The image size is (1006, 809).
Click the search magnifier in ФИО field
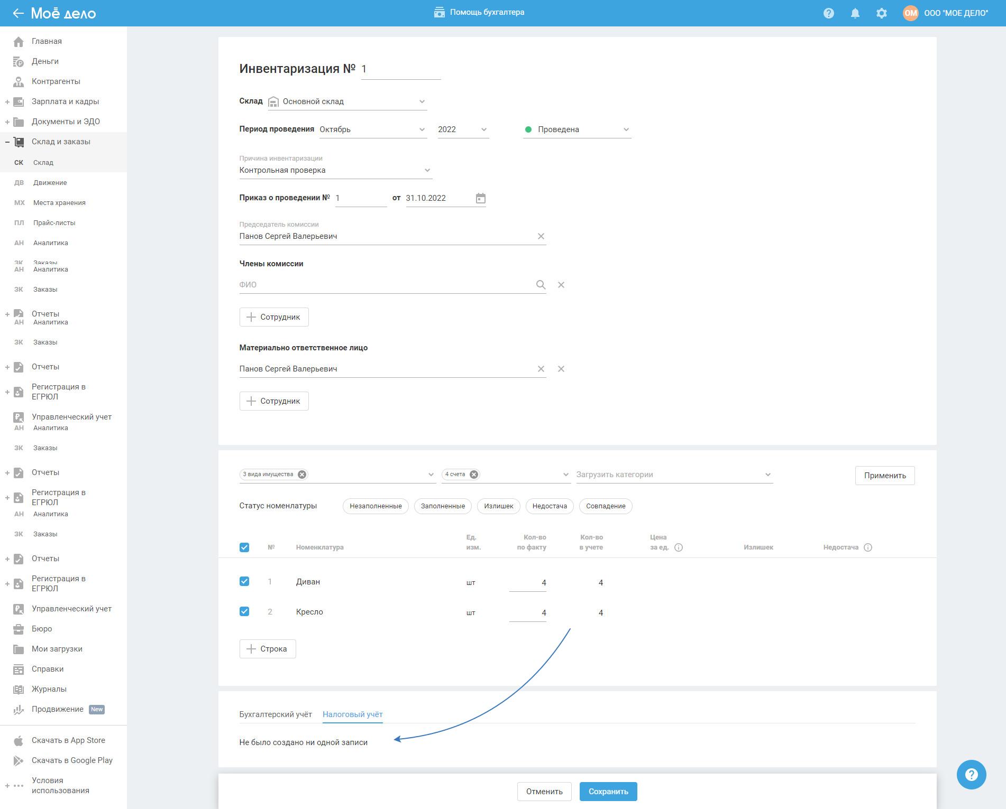[540, 285]
